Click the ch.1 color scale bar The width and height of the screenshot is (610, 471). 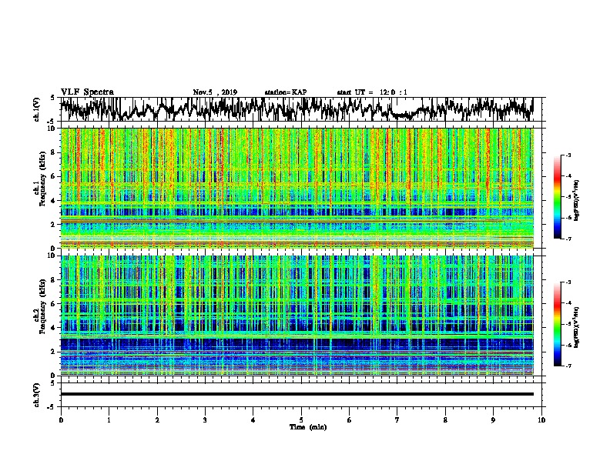pos(557,197)
